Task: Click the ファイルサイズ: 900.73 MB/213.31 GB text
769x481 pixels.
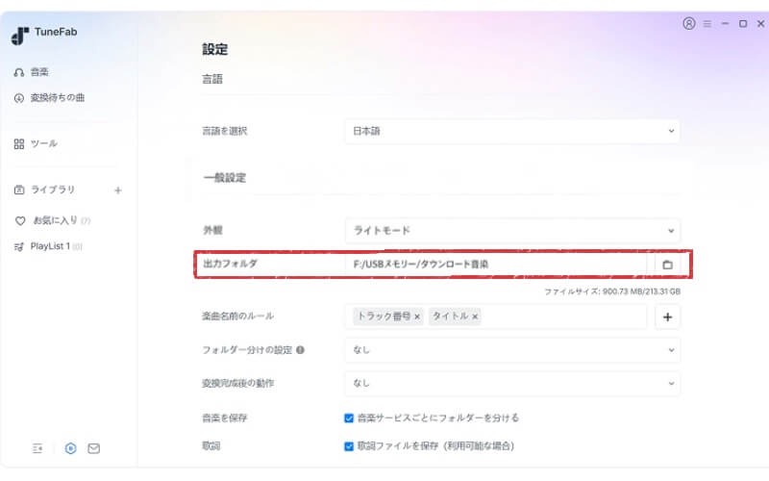Action: point(612,291)
